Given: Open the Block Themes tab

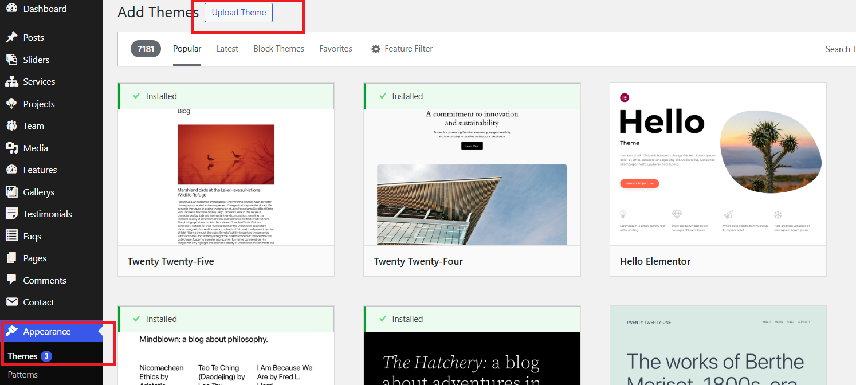Looking at the screenshot, I should pyautogui.click(x=278, y=49).
